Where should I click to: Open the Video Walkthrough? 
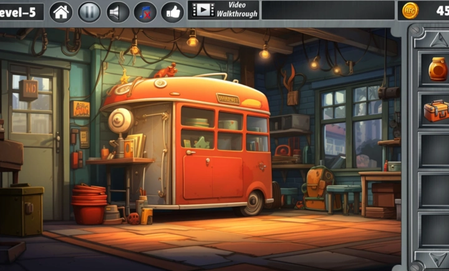pos(223,10)
